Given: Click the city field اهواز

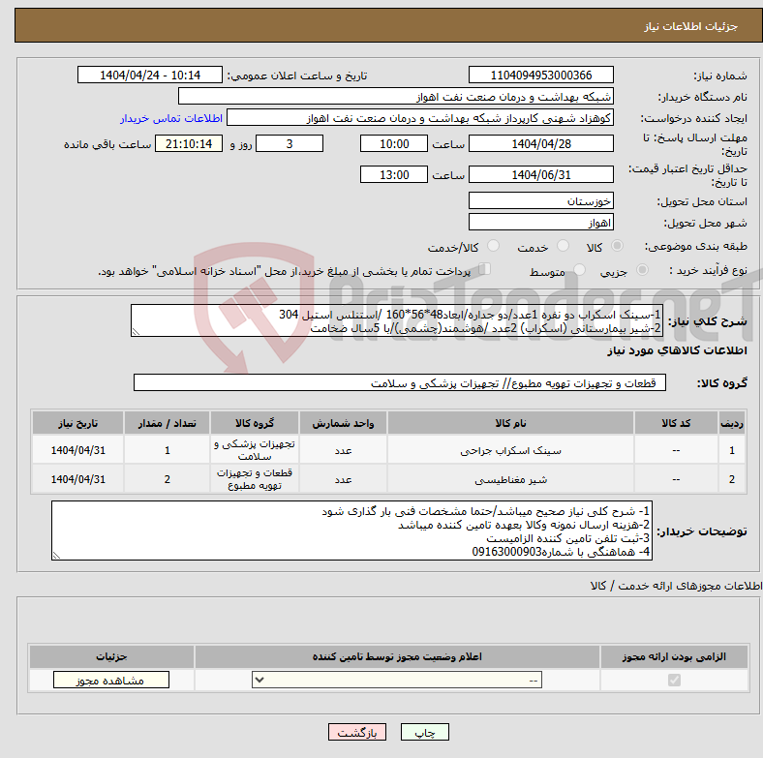Looking at the screenshot, I should click(540, 222).
